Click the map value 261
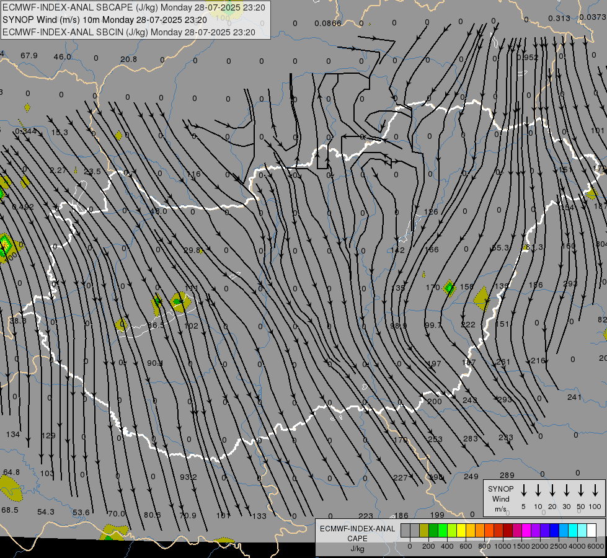The height and width of the screenshot is (558, 607). click(503, 361)
